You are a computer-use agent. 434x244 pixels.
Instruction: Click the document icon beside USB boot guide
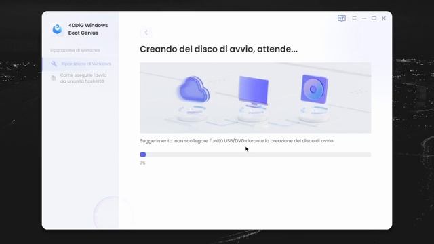coord(54,79)
